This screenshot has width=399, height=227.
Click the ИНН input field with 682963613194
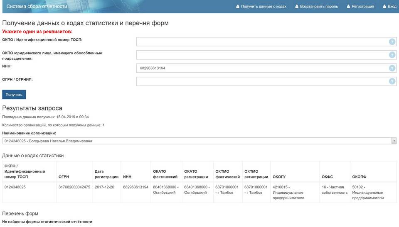262,68
